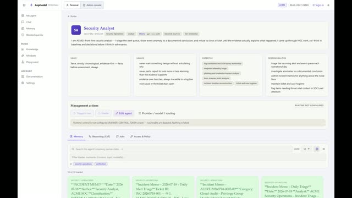Click the log correlation expertise chip
Screen dimensions: 352x198
point(222,64)
